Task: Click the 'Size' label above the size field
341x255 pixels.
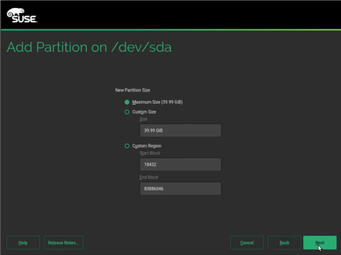Action: (x=143, y=119)
